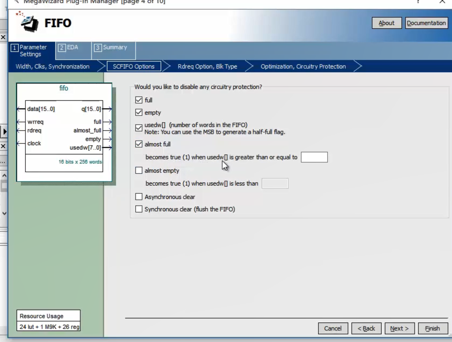Open the Rdreq Option, Blk Type step

point(207,66)
